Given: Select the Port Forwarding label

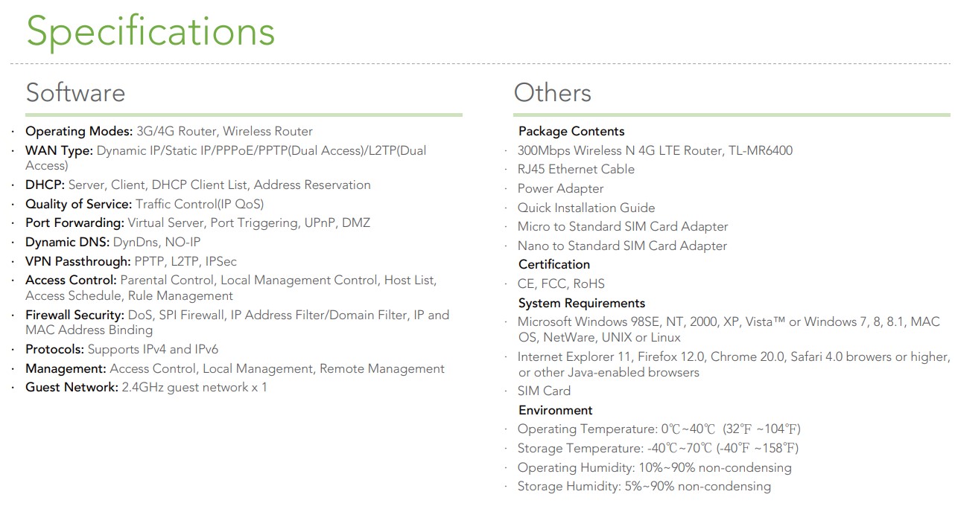Looking at the screenshot, I should (x=74, y=223).
